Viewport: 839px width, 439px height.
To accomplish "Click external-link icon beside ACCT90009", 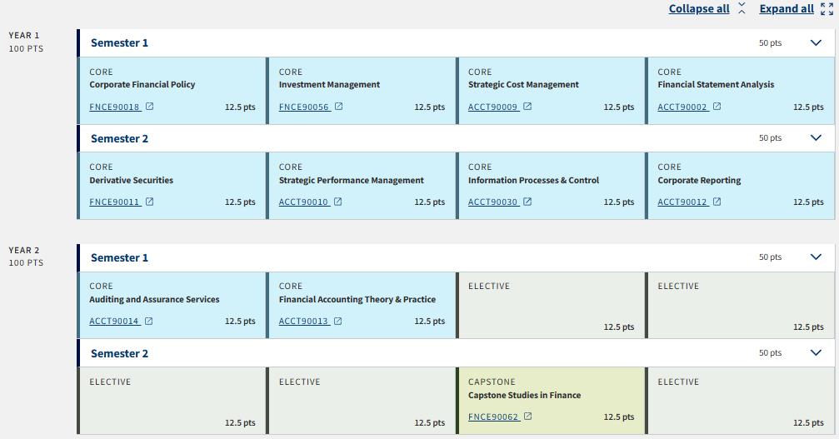I will point(527,107).
